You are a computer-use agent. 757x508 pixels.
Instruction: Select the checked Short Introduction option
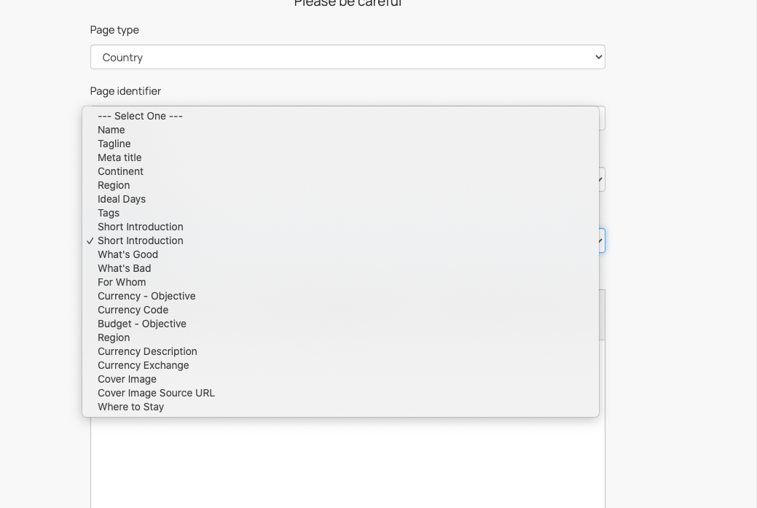(x=340, y=241)
